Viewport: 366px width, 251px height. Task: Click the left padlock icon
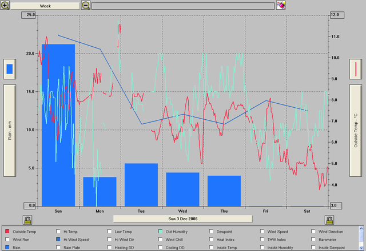(x=27, y=220)
